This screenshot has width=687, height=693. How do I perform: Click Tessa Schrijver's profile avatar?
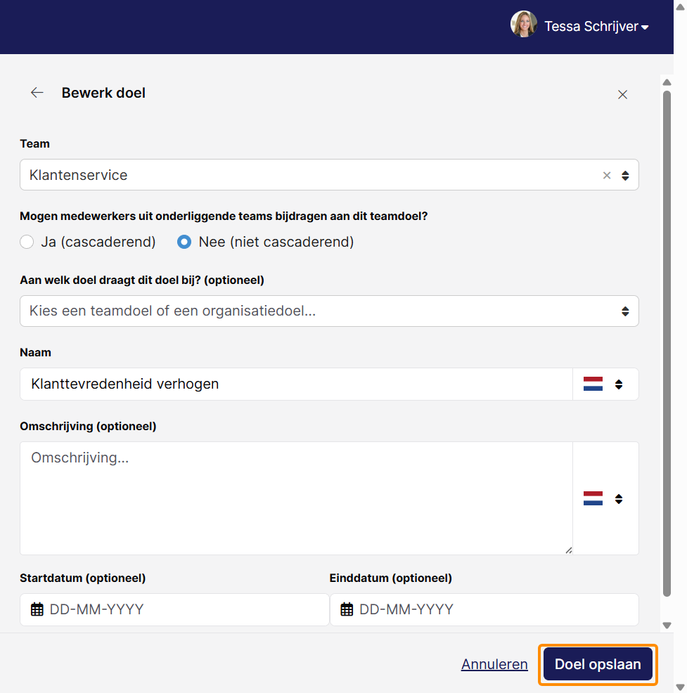pos(524,25)
